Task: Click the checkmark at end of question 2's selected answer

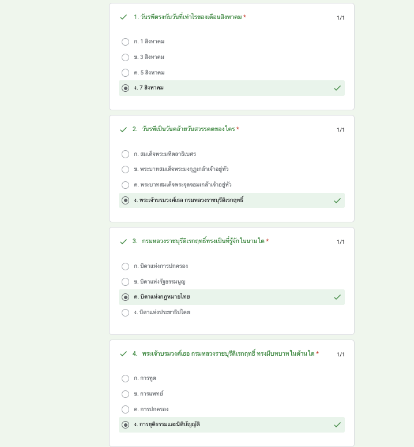Action: (x=337, y=200)
